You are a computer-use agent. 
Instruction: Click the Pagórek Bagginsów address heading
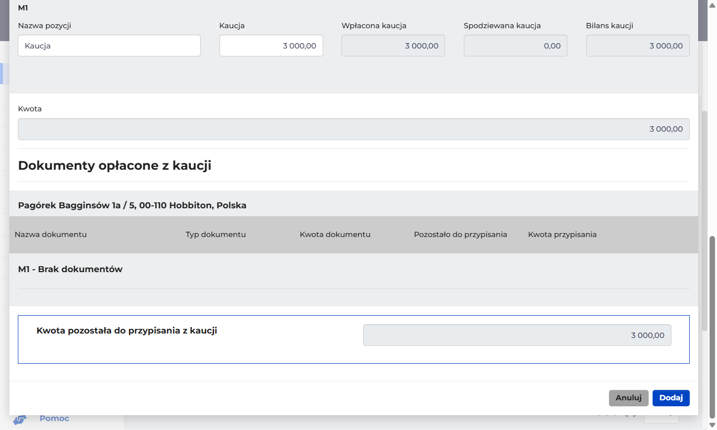(132, 205)
